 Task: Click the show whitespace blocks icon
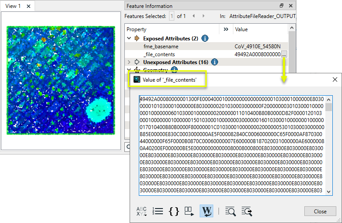click(189, 211)
